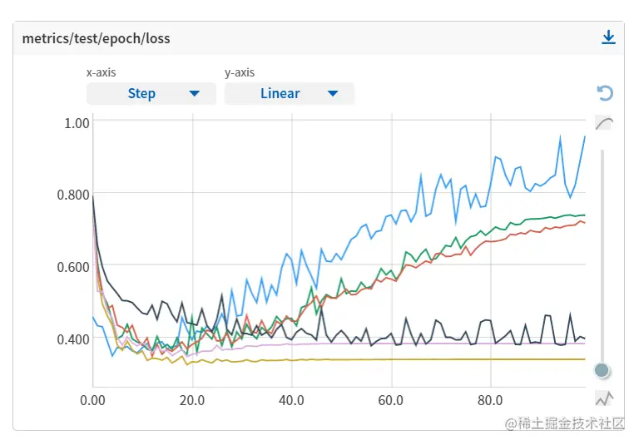Click the jagged line icon below slider
Viewport: 639px width, 445px height.
click(604, 398)
